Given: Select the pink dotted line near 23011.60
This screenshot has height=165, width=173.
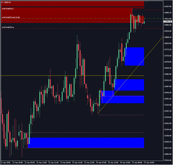Looking at the screenshot, I should pyautogui.click(x=84, y=148).
